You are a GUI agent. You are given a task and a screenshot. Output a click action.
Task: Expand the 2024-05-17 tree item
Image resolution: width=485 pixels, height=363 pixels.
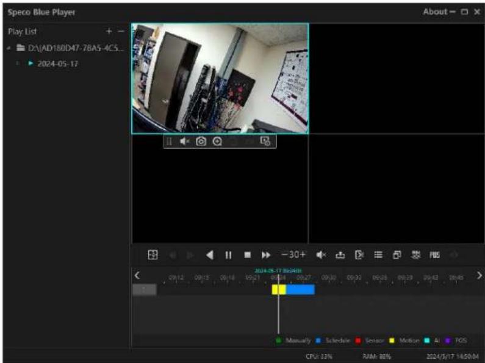[x=17, y=63]
